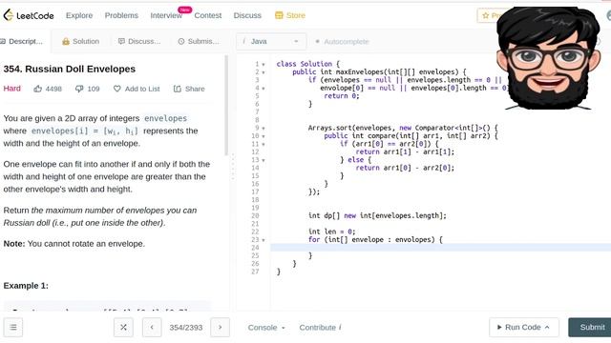Viewport: 611px width, 343px height.
Task: Open the problem list menu icon
Action: (x=13, y=327)
